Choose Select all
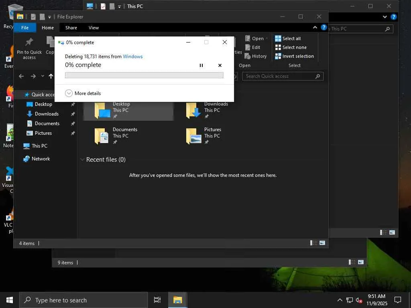The width and height of the screenshot is (411, 308). 288,38
